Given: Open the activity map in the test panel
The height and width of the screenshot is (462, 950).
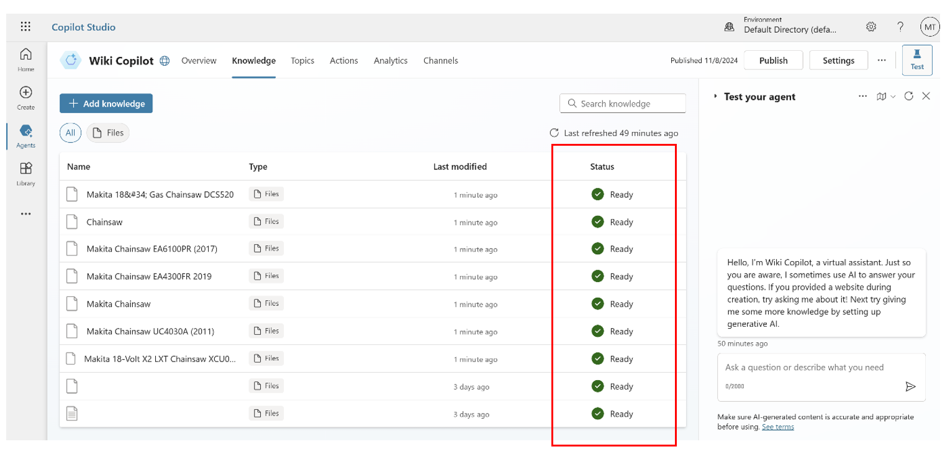Looking at the screenshot, I should tap(882, 96).
